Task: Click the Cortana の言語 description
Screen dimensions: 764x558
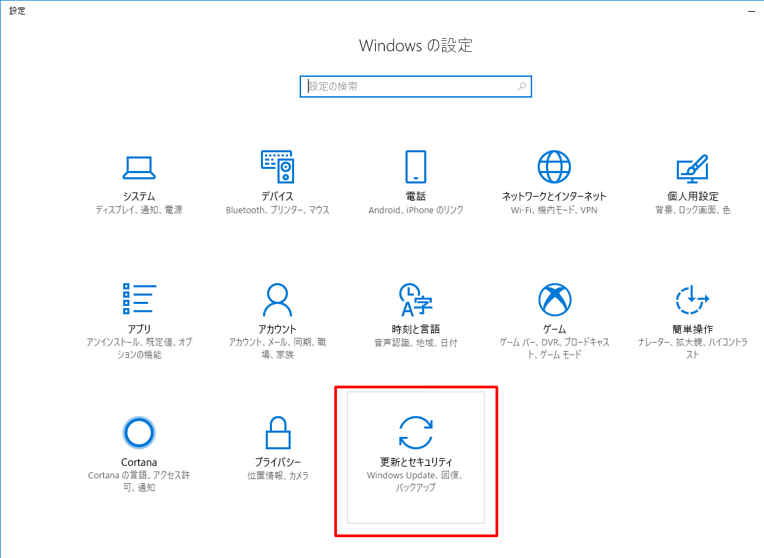Action: pos(139,481)
